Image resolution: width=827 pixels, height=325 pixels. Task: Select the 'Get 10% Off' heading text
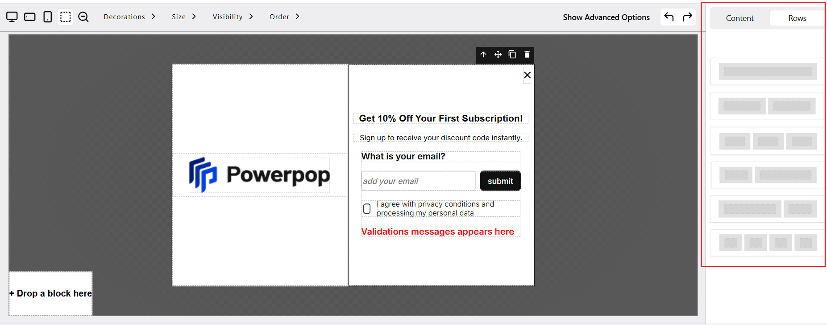(x=441, y=118)
